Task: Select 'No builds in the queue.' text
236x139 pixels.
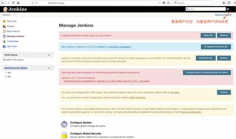Action: point(13,60)
